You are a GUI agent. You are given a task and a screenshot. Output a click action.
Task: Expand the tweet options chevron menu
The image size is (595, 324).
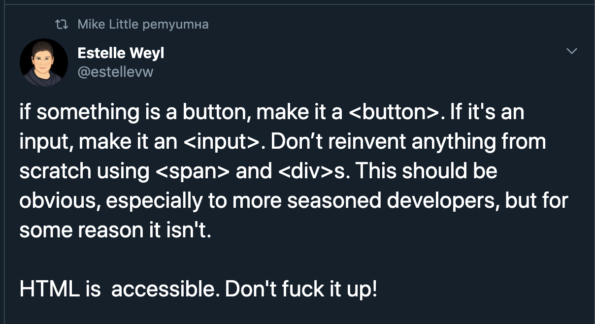pyautogui.click(x=571, y=51)
